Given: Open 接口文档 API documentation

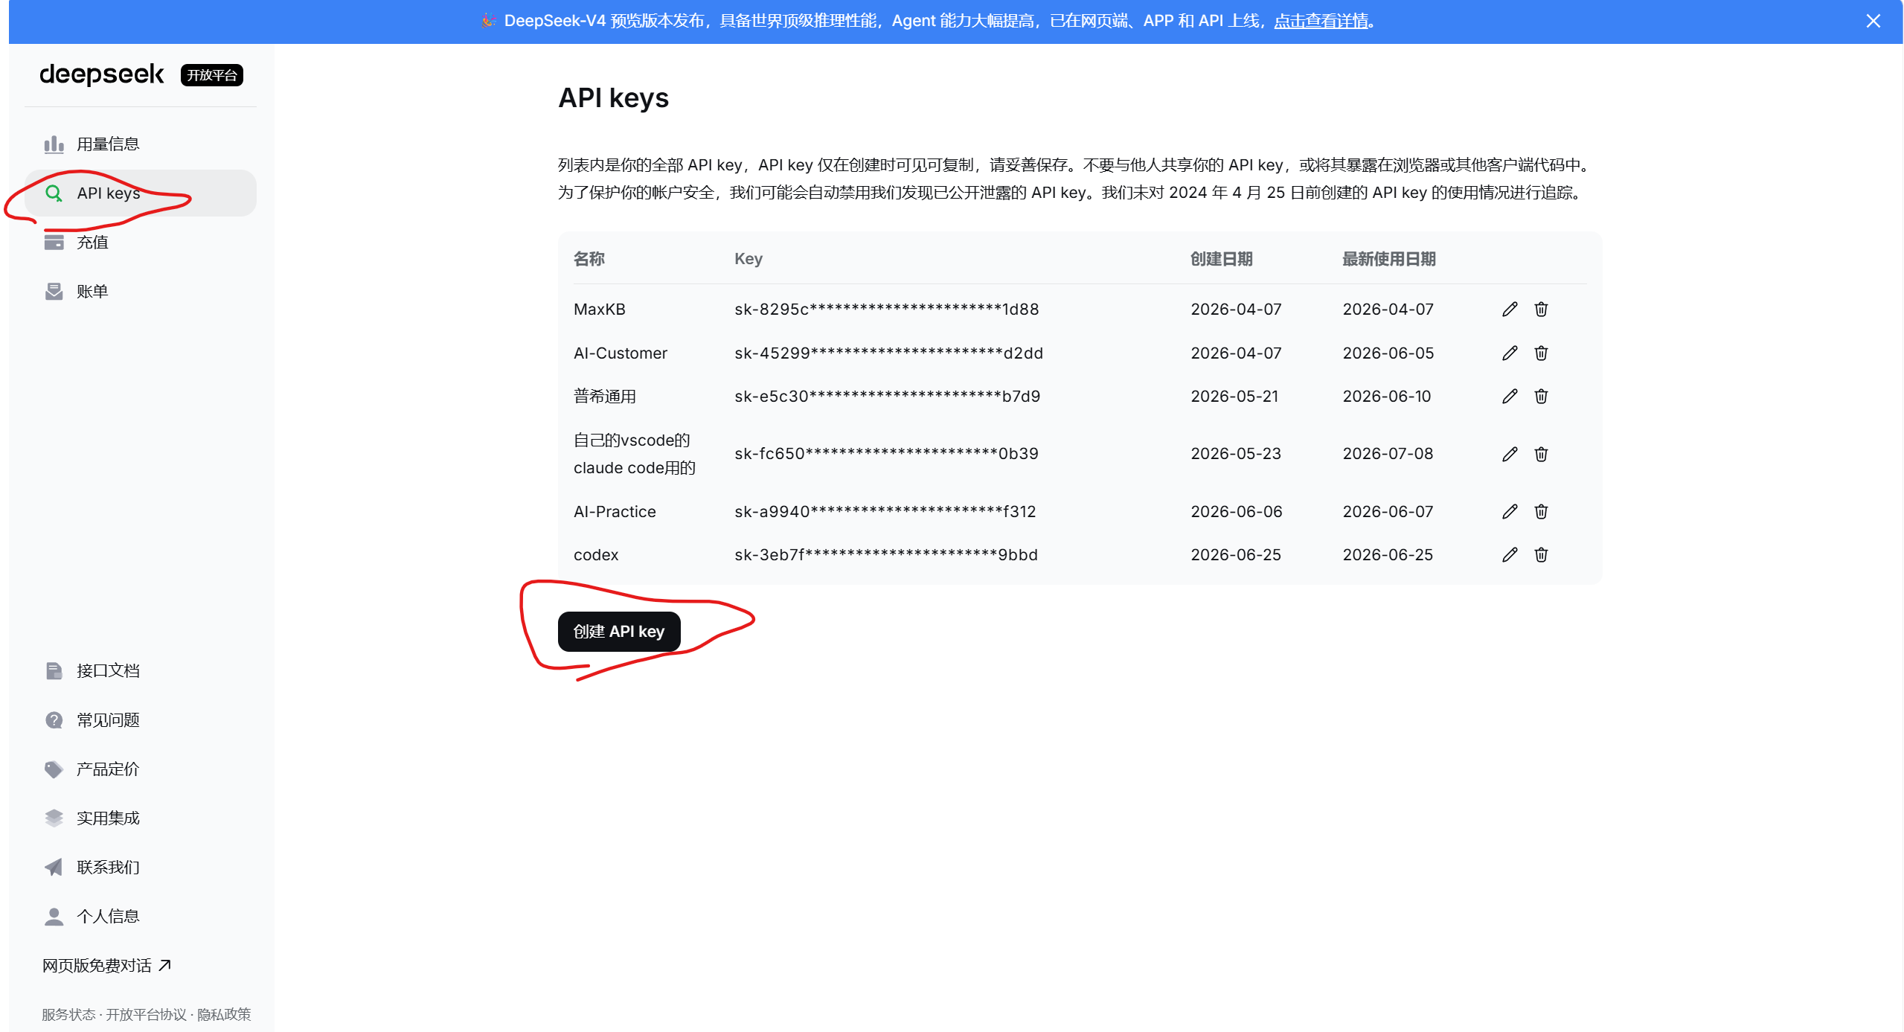Looking at the screenshot, I should [x=141, y=671].
